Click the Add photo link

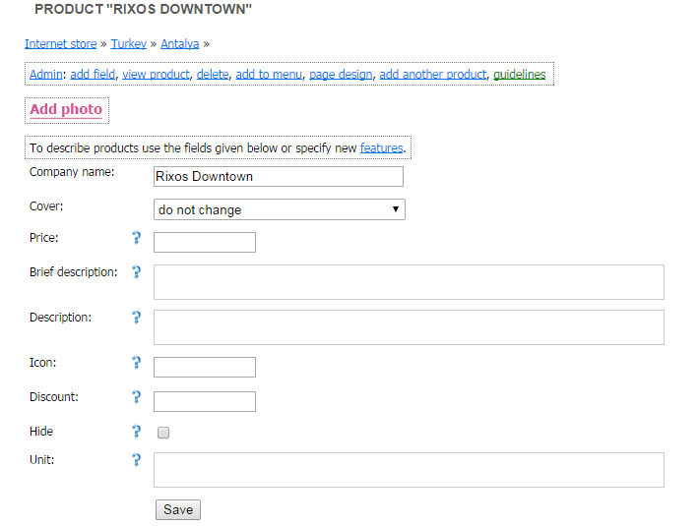click(x=66, y=109)
